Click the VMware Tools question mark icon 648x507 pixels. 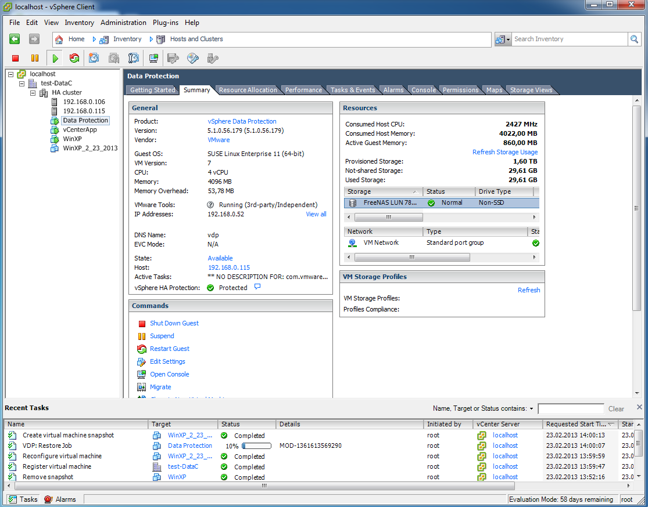pos(210,205)
